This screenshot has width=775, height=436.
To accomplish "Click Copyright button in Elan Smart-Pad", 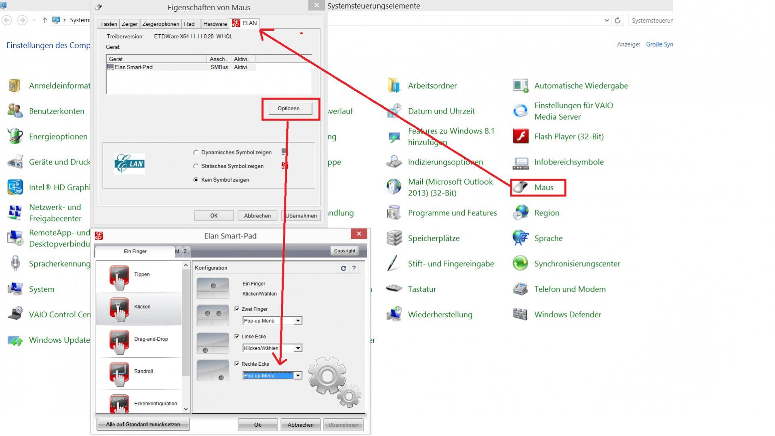I will [345, 251].
